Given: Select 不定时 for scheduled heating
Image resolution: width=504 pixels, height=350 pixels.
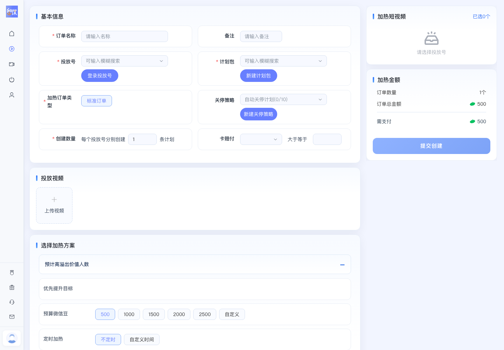Looking at the screenshot, I should pos(108,339).
